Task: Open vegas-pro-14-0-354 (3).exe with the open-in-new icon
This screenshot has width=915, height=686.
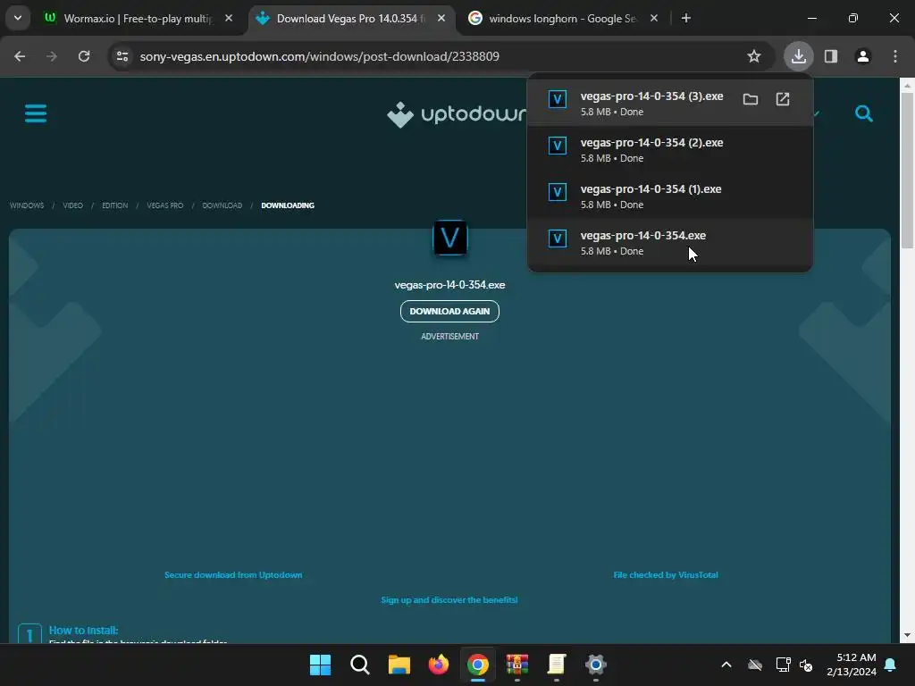Action: point(783,100)
